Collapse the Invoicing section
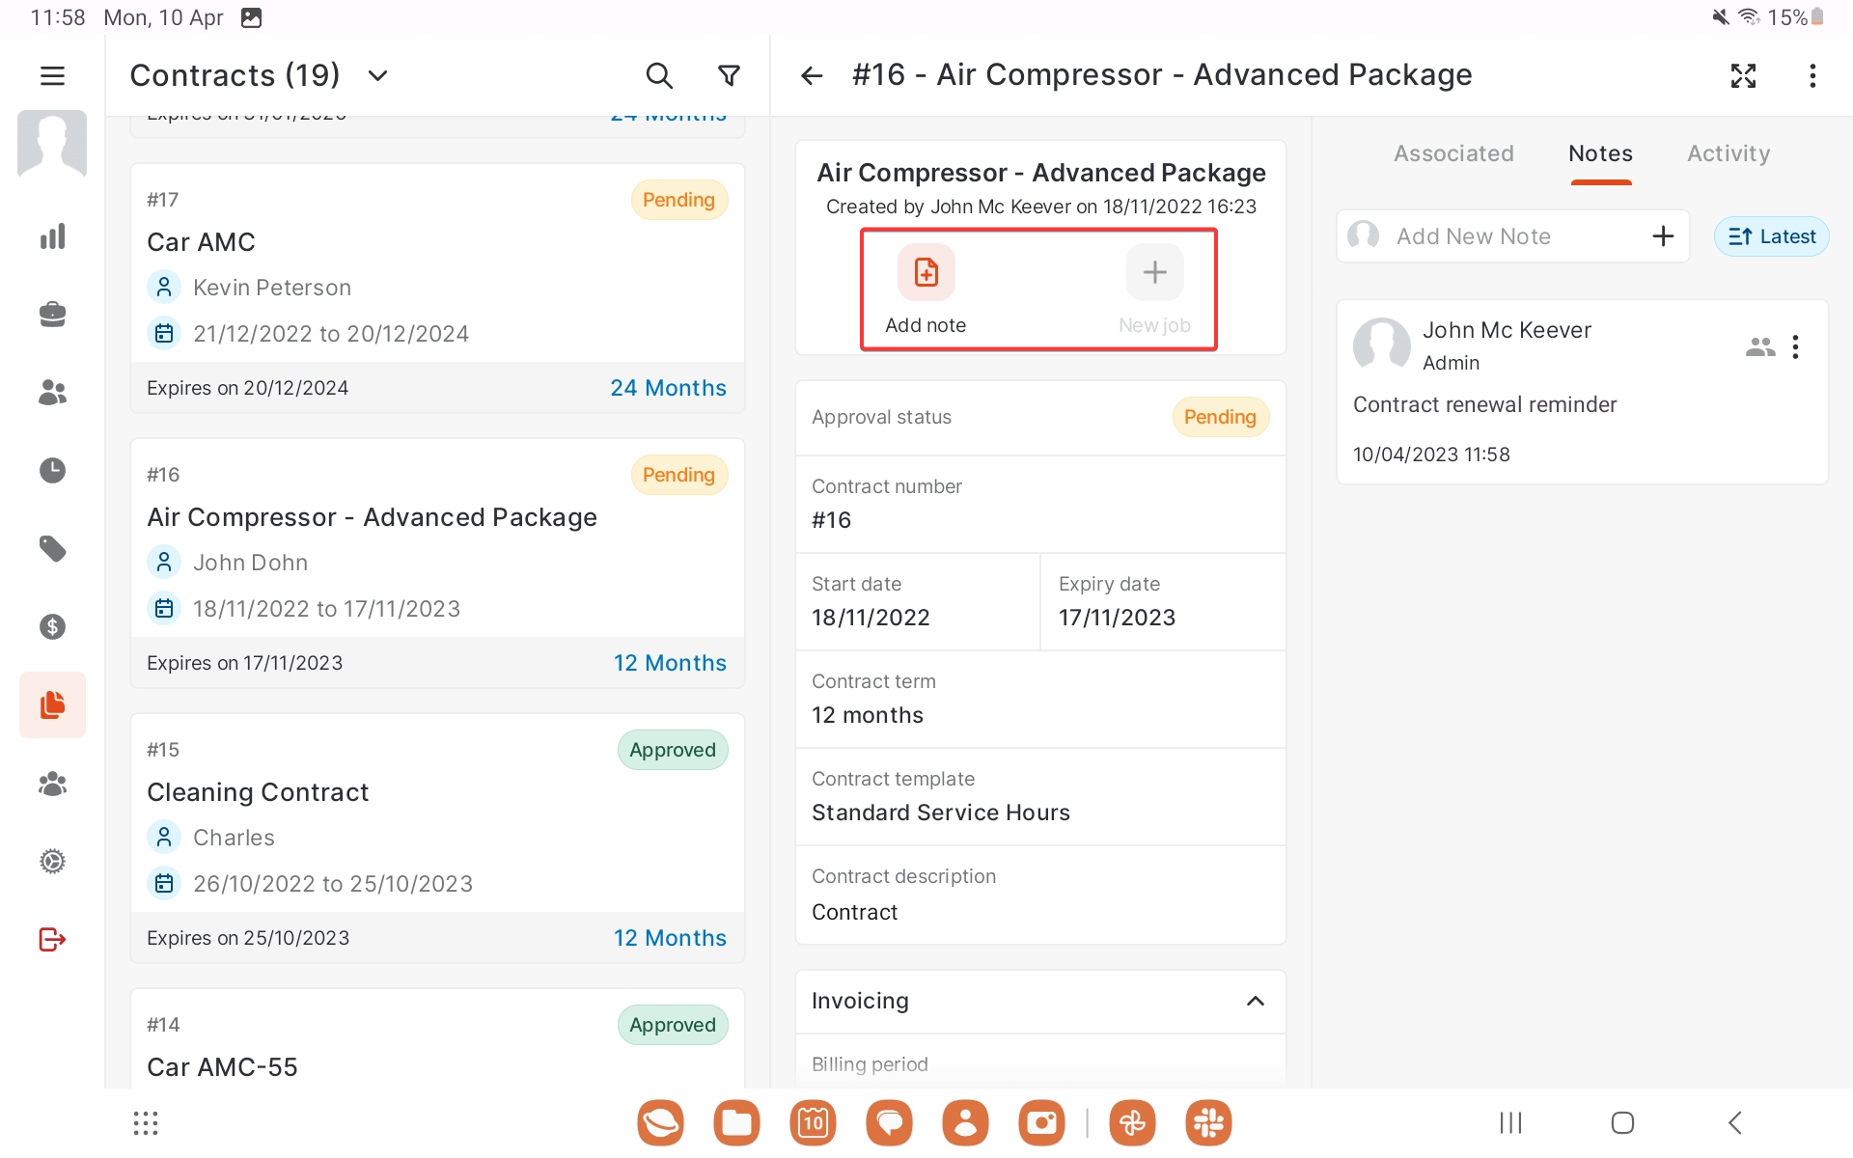Image resolution: width=1853 pixels, height=1158 pixels. click(x=1255, y=1001)
